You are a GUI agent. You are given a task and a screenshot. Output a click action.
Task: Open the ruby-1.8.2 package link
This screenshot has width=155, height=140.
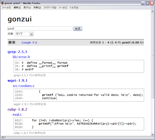click(x=17, y=109)
